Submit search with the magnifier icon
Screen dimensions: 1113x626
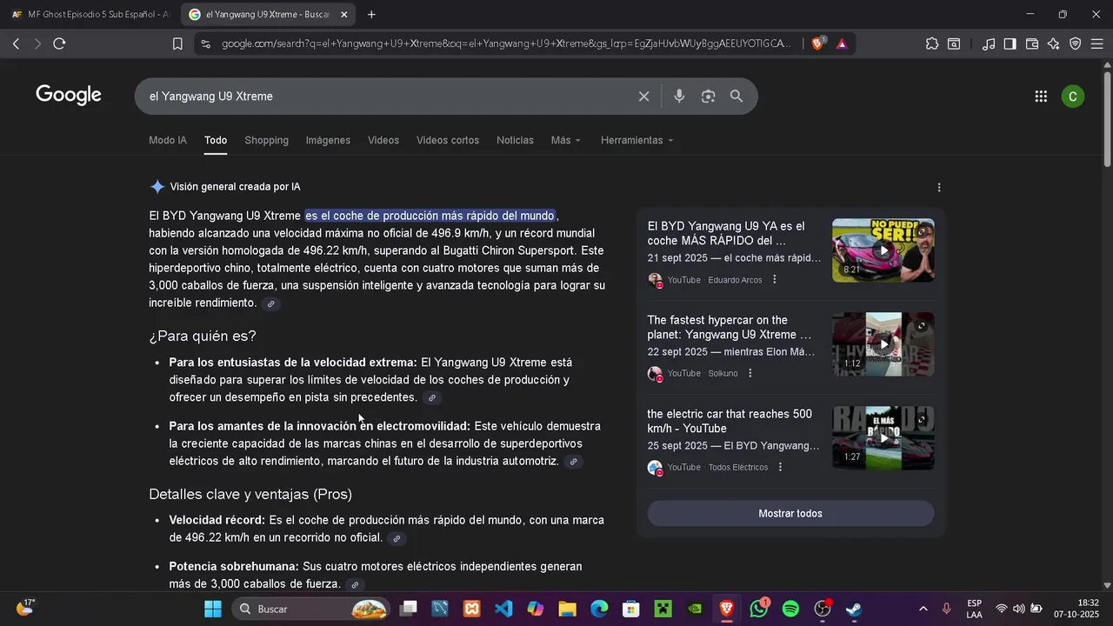(736, 97)
